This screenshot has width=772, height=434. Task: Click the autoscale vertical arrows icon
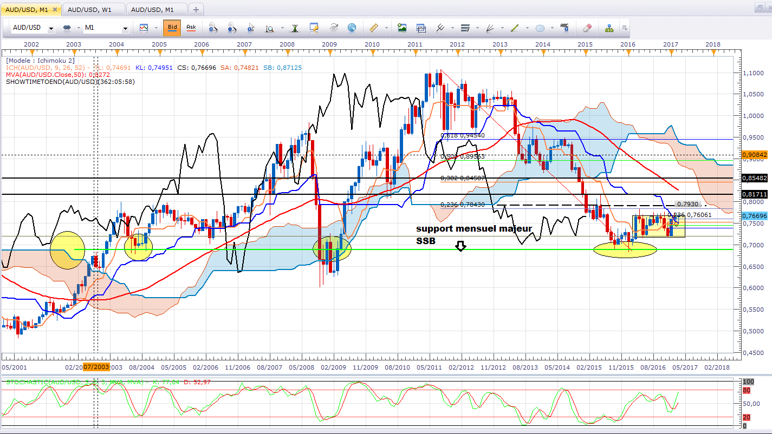pos(295,28)
